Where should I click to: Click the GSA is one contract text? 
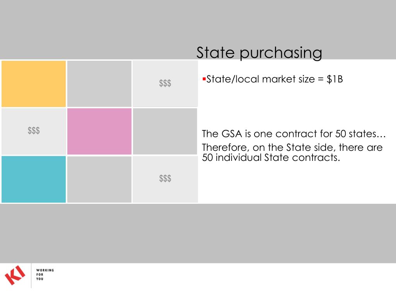click(294, 134)
